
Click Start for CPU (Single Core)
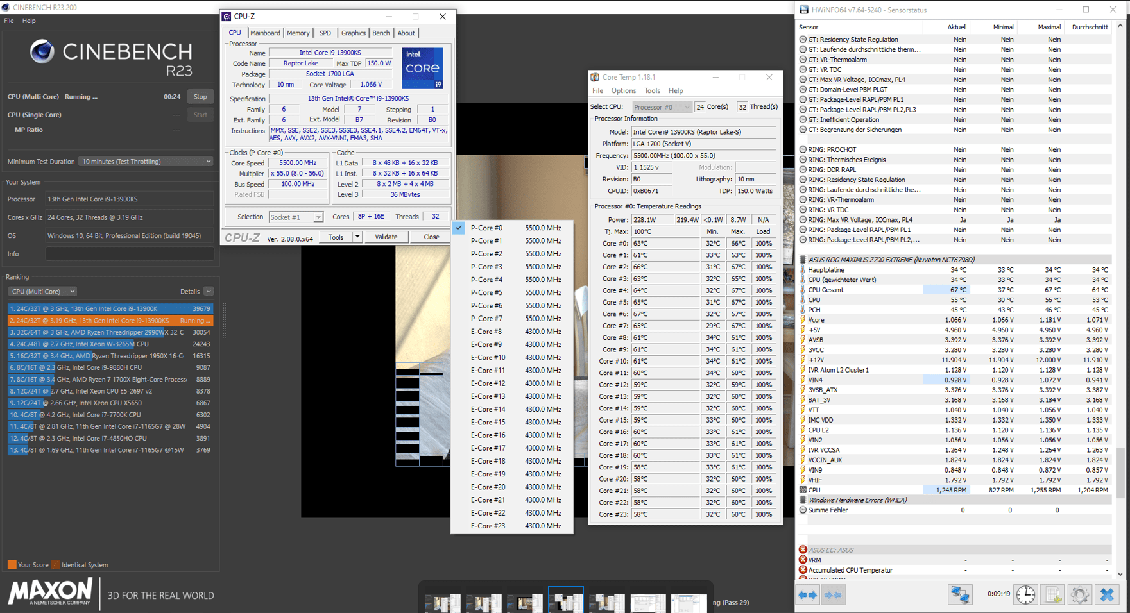[200, 115]
